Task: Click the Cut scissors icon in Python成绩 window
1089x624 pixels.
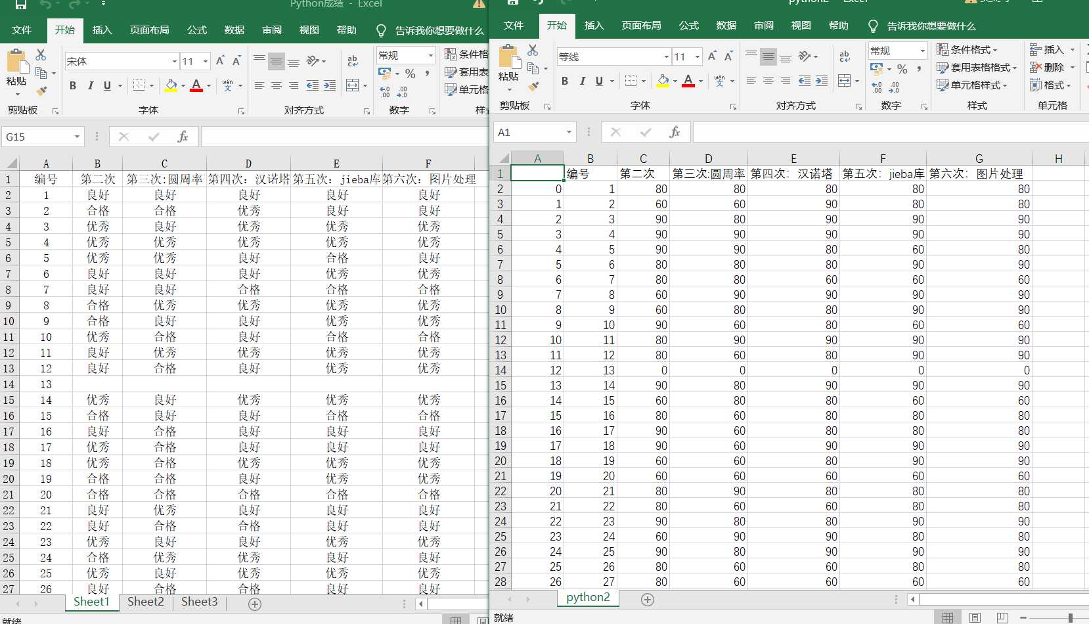Action: click(41, 55)
